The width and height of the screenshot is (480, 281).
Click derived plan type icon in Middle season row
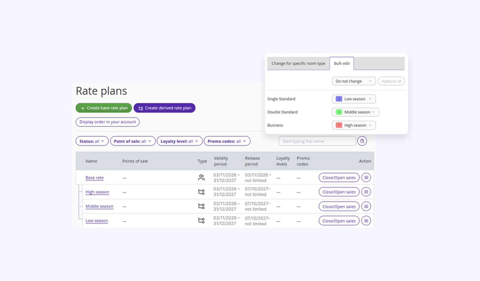tap(202, 206)
